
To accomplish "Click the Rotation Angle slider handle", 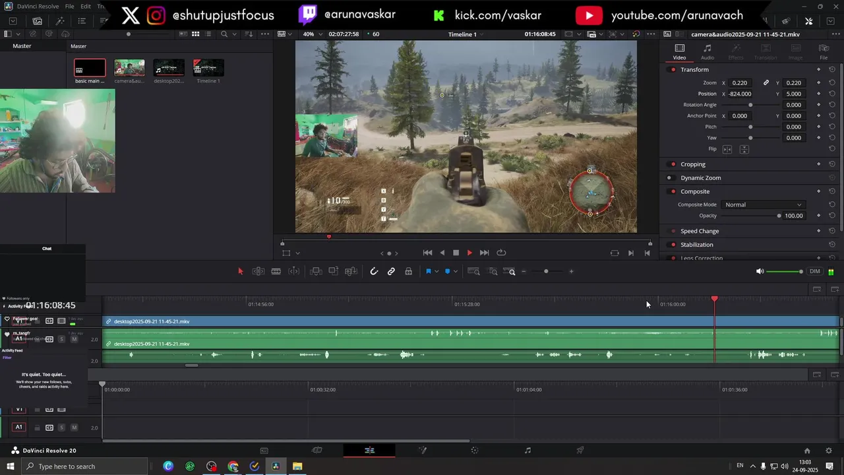I will coord(750,105).
